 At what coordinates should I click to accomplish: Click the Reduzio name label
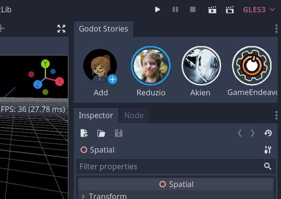(x=151, y=93)
